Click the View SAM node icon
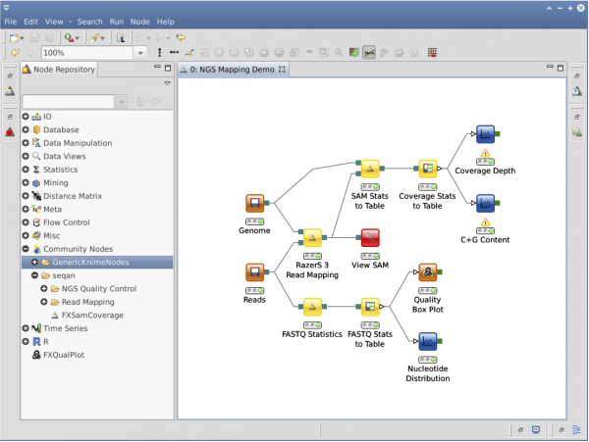Screen dimensions: 589x442 coord(370,238)
